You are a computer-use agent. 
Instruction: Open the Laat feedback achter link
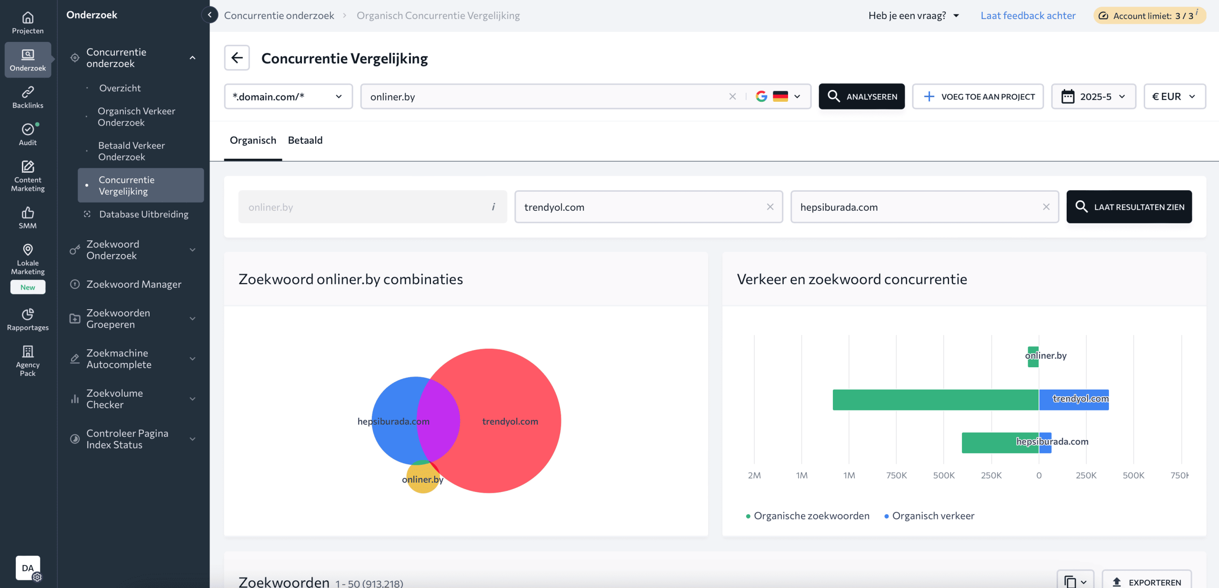(x=1028, y=16)
